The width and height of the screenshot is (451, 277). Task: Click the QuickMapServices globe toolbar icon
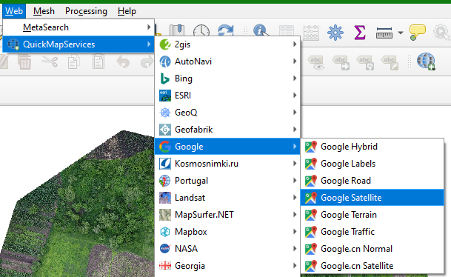click(x=427, y=61)
